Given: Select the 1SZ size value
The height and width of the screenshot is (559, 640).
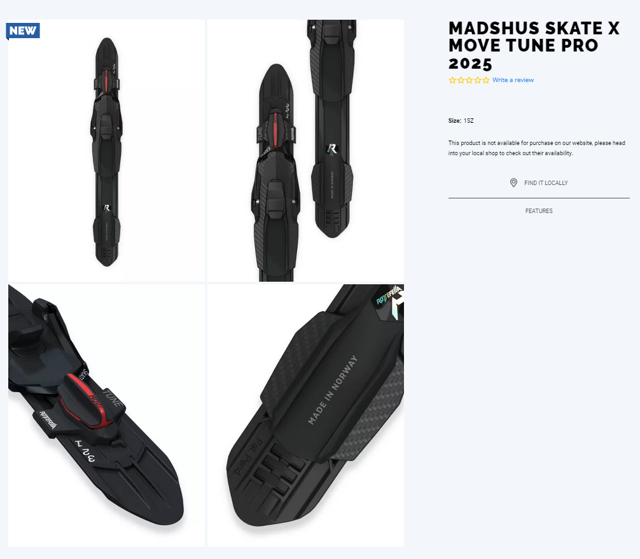Looking at the screenshot, I should point(469,121).
